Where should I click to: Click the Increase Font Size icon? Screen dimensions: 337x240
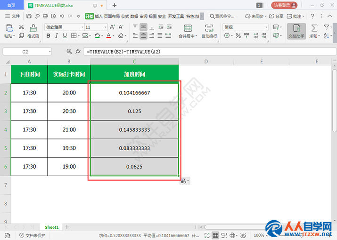(x=112, y=27)
